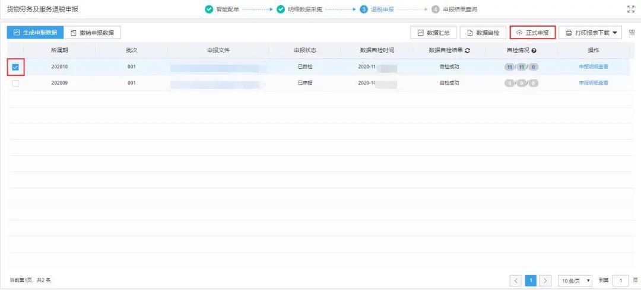Click the 已申报 status cell
Image resolution: width=641 pixels, height=290 pixels.
(305, 82)
